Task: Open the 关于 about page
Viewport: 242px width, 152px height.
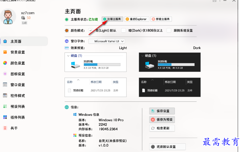Action: pyautogui.click(x=14, y=128)
